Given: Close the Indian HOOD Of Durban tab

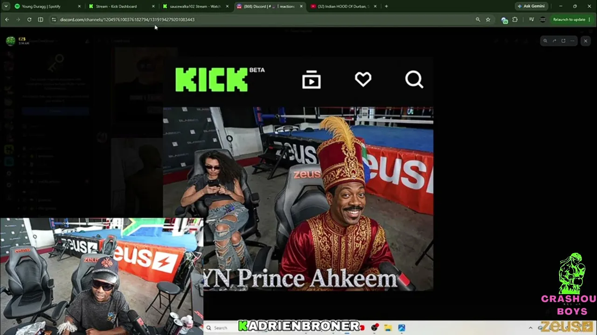Looking at the screenshot, I should (x=375, y=7).
